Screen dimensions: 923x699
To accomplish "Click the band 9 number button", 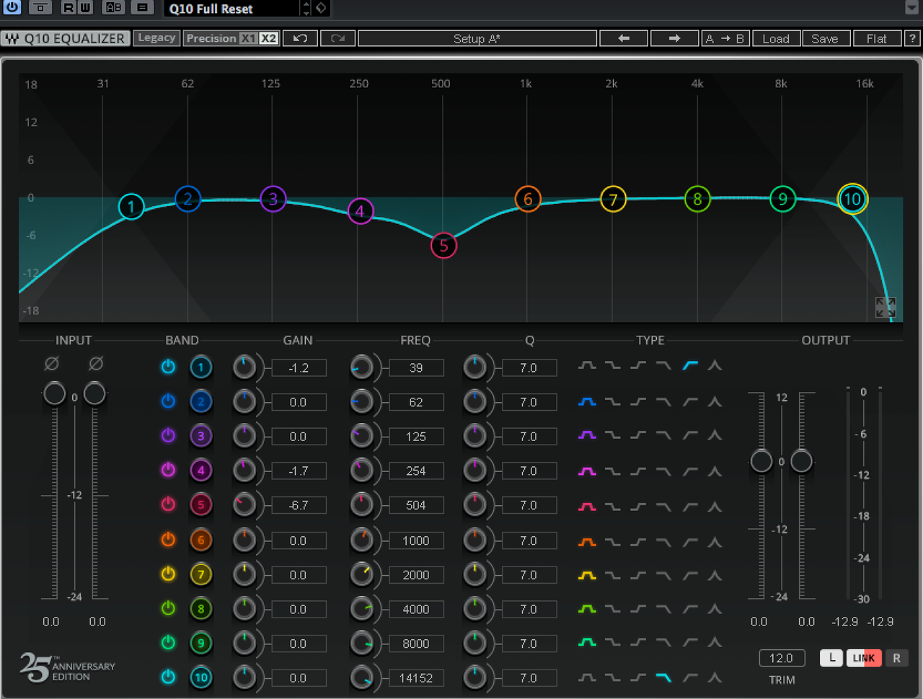I will coord(201,643).
